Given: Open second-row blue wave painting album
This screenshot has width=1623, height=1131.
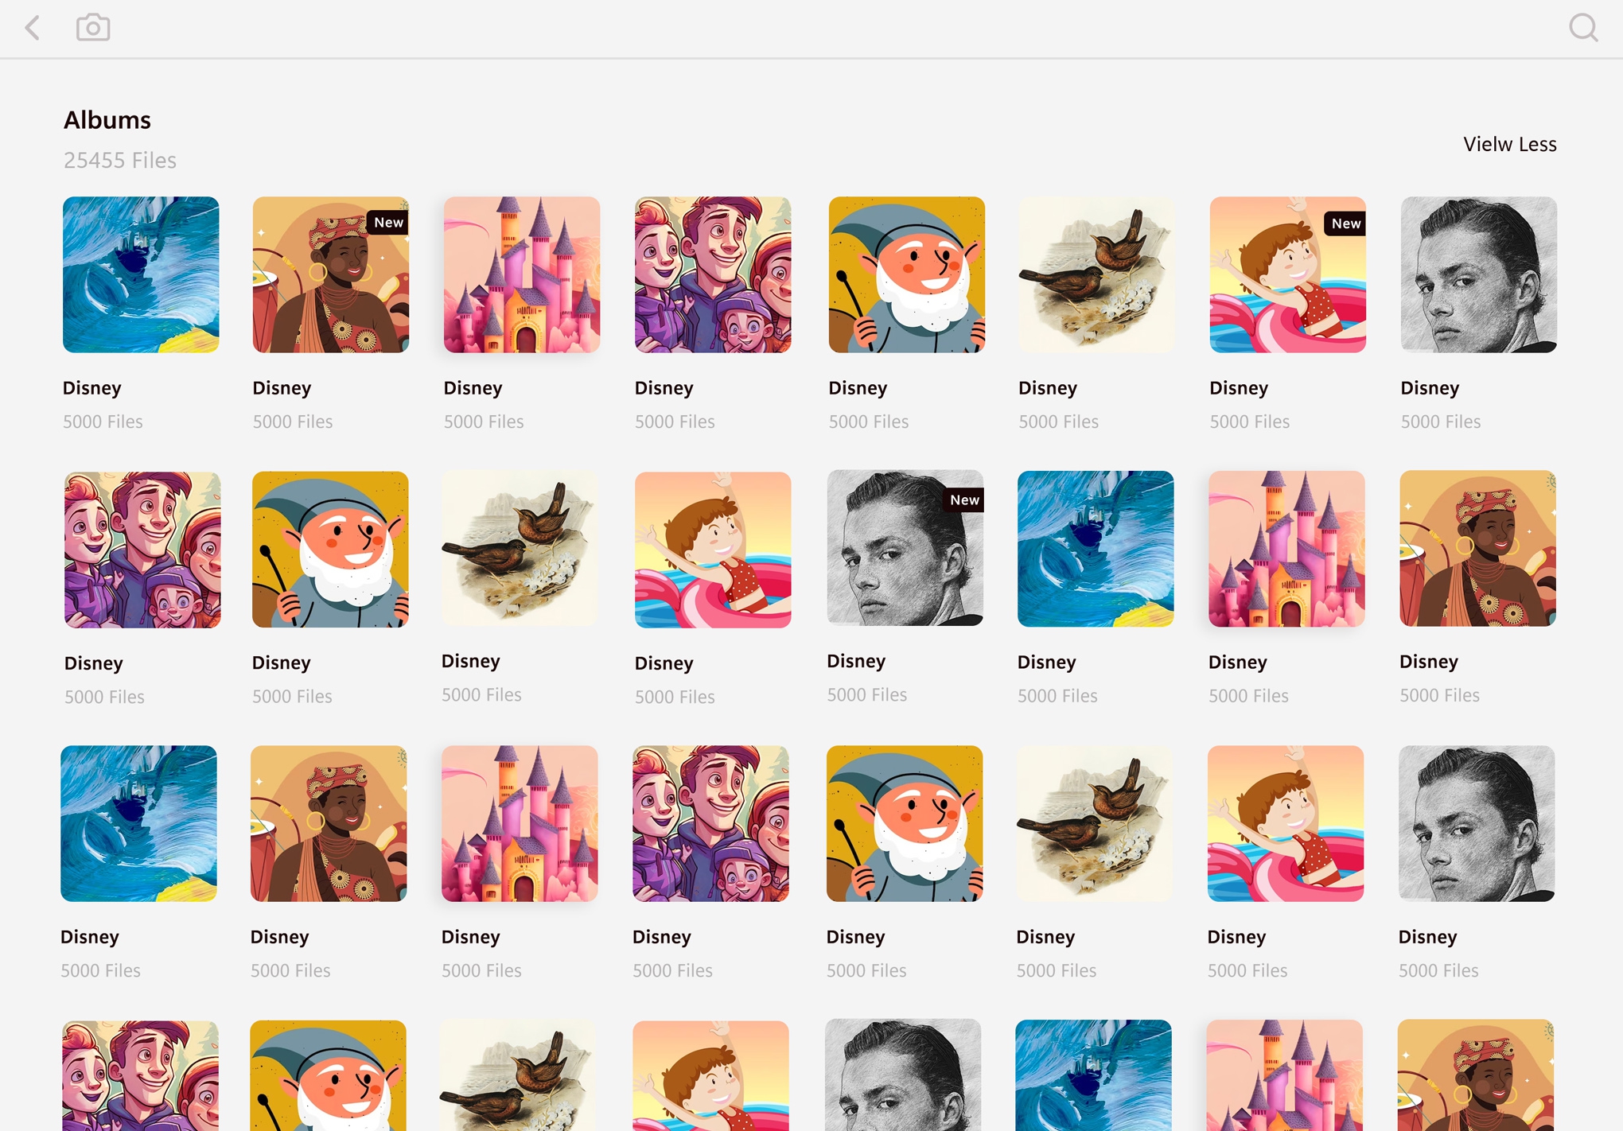Looking at the screenshot, I should (x=1096, y=549).
